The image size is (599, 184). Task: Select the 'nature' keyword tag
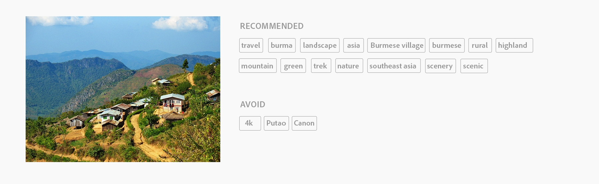(x=349, y=66)
